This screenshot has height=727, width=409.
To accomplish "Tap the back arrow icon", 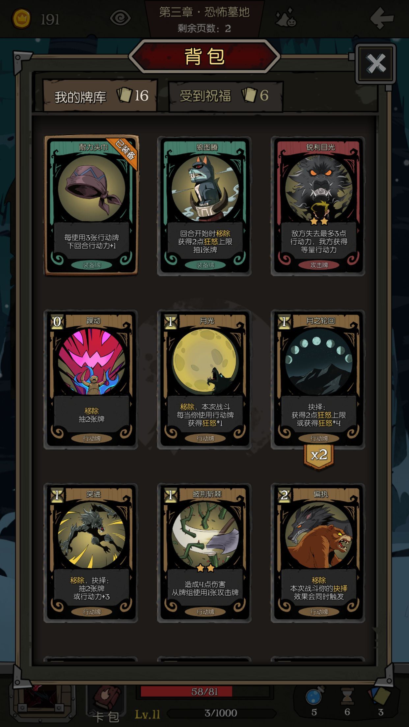I will [382, 18].
